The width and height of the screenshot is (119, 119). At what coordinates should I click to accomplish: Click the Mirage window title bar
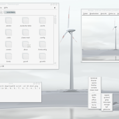(101, 10)
